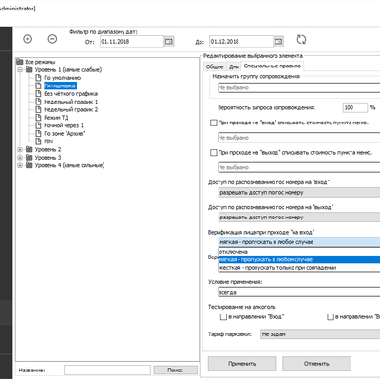Click the 'Название' search input field
Viewport: 380px width, 380px height.
pyautogui.click(x=107, y=370)
